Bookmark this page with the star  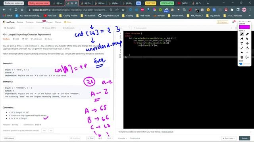pos(123,10)
